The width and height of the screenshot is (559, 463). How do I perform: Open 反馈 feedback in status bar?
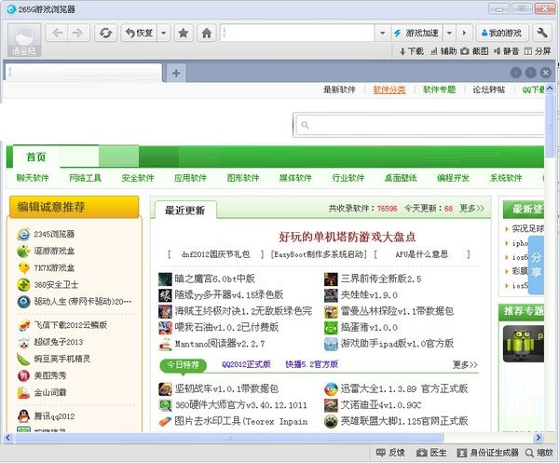390,453
